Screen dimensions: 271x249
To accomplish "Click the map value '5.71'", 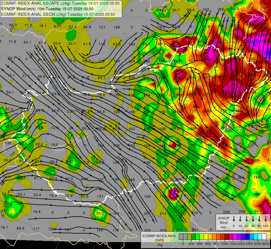I will tap(57, 27).
